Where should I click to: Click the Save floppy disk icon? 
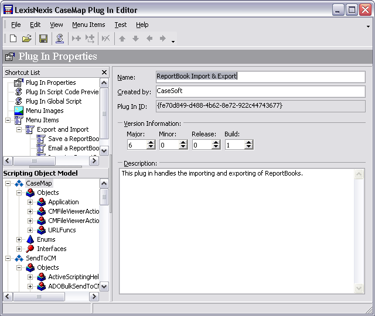tap(43, 39)
